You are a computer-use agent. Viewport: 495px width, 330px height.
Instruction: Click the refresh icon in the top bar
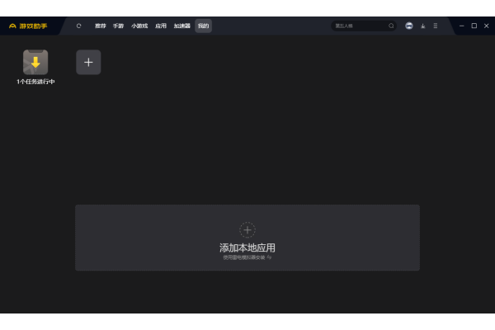[x=79, y=26]
